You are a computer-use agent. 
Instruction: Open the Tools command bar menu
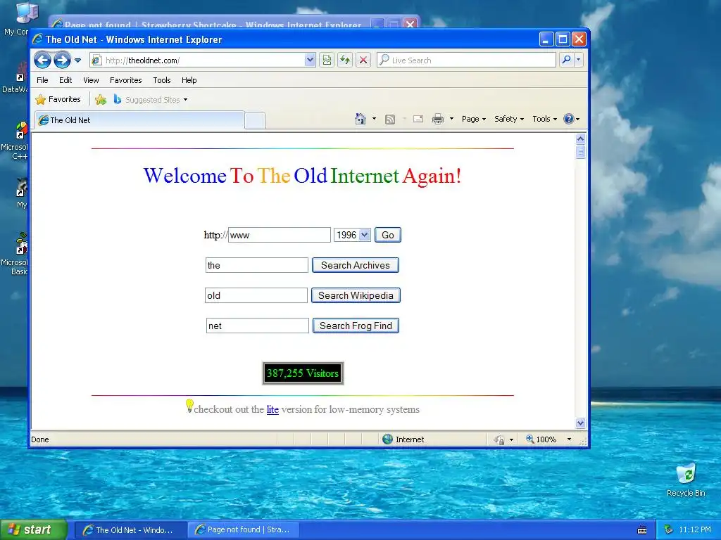coord(544,119)
